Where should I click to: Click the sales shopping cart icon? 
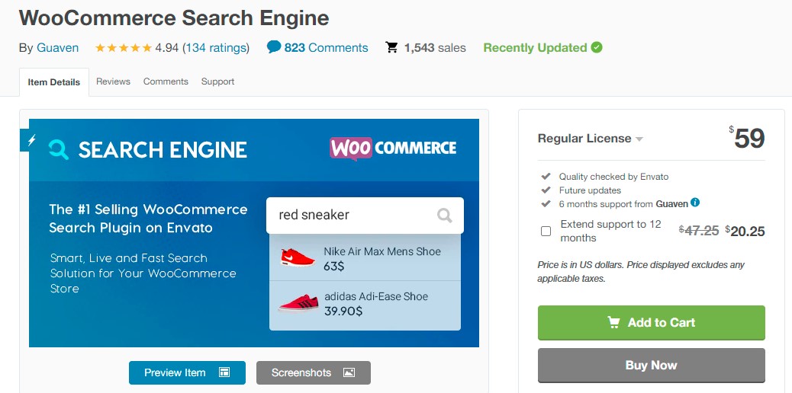point(392,47)
